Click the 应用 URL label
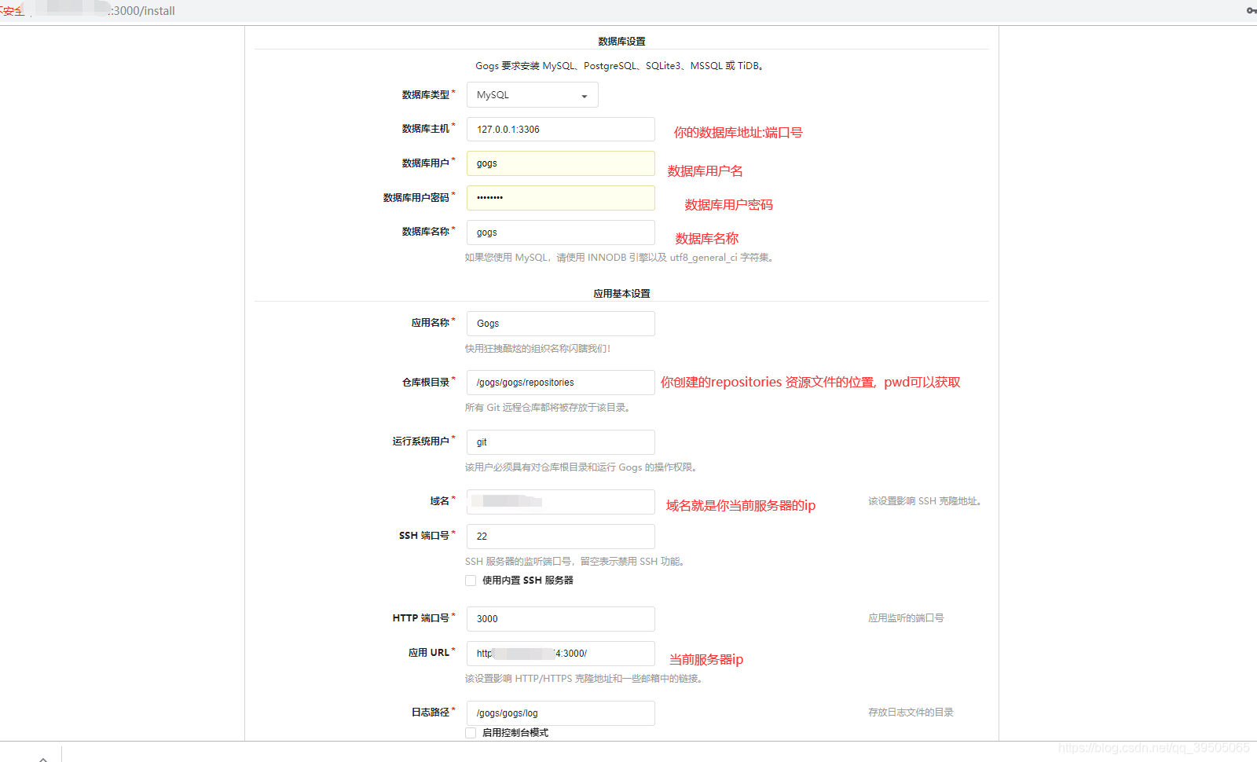The width and height of the screenshot is (1257, 762). pos(429,653)
